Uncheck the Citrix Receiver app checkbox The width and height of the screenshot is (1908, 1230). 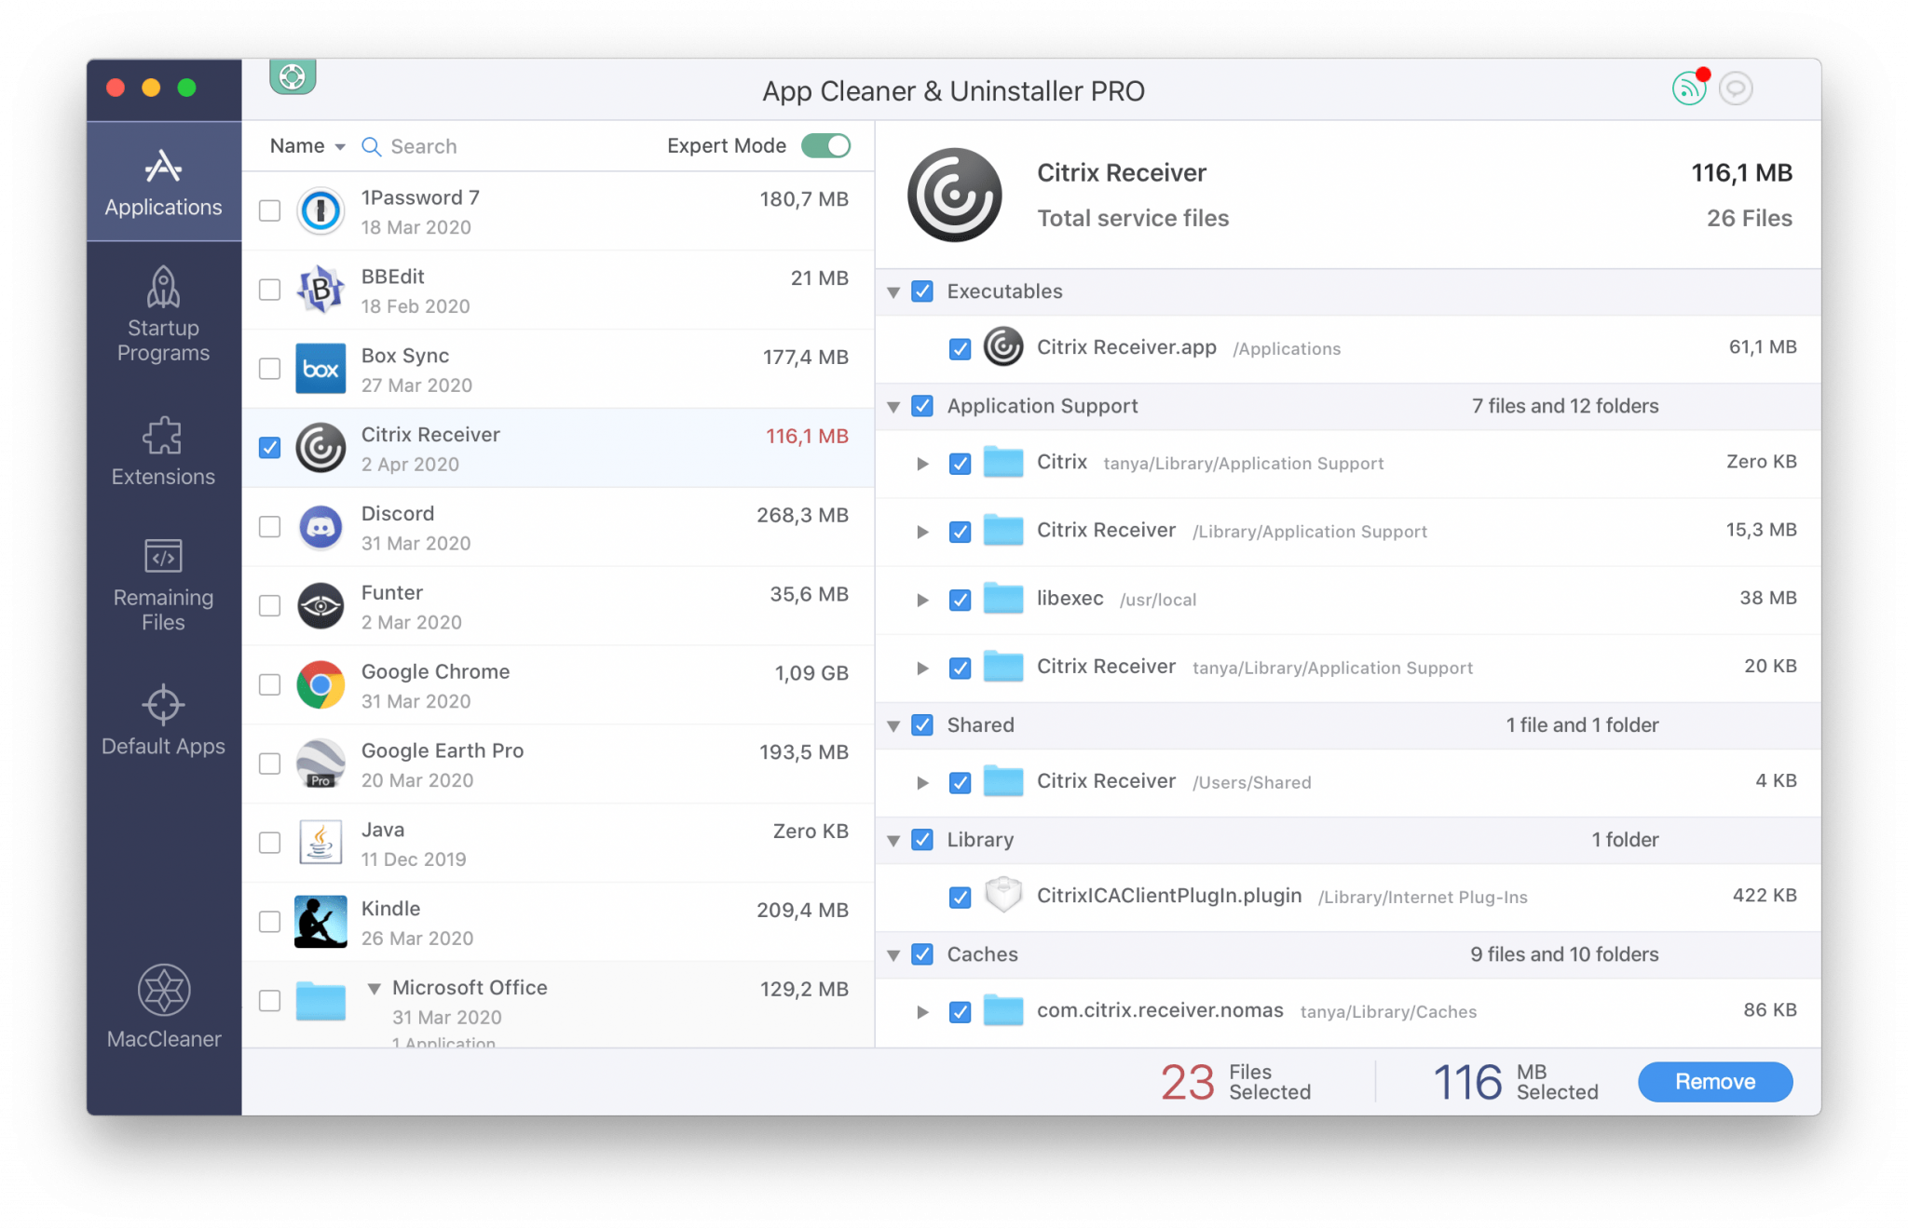click(x=270, y=446)
